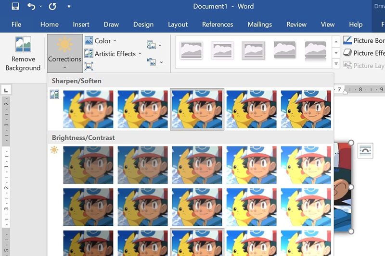Screen dimensions: 385x256
Task: Click the Picture Border button
Action: tap(364, 40)
